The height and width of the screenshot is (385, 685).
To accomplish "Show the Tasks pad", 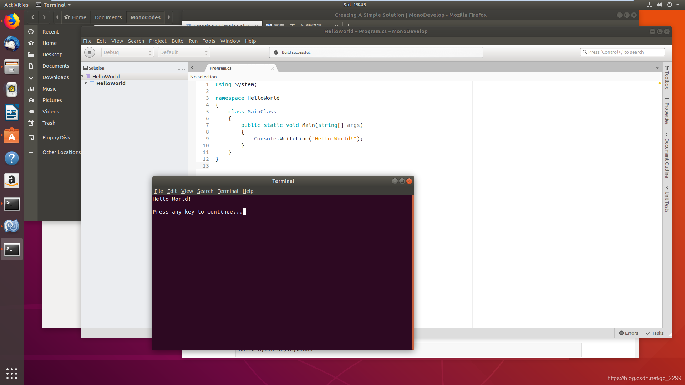I will coord(655,333).
